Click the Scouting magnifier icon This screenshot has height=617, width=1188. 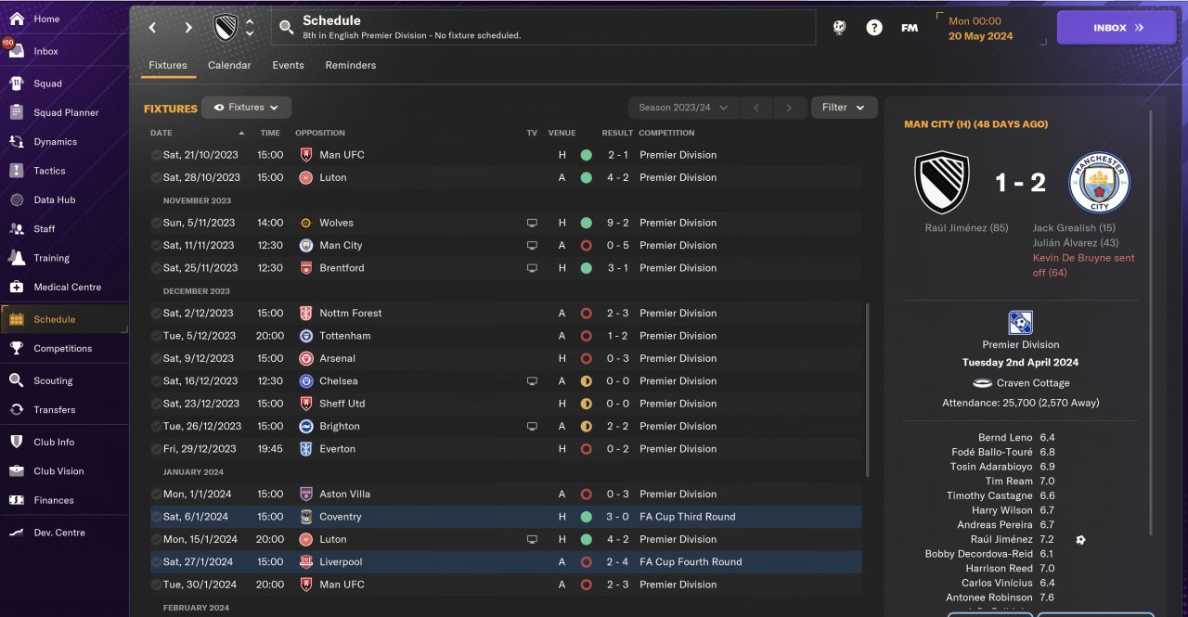pyautogui.click(x=17, y=380)
